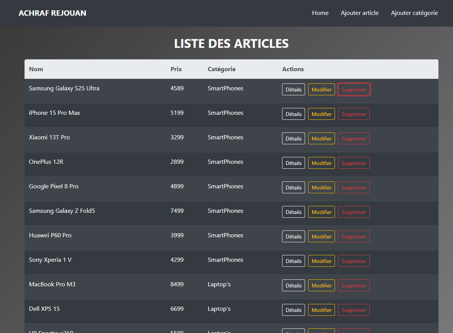View Détails of Samsung Galaxy Z Fold5

pos(294,212)
